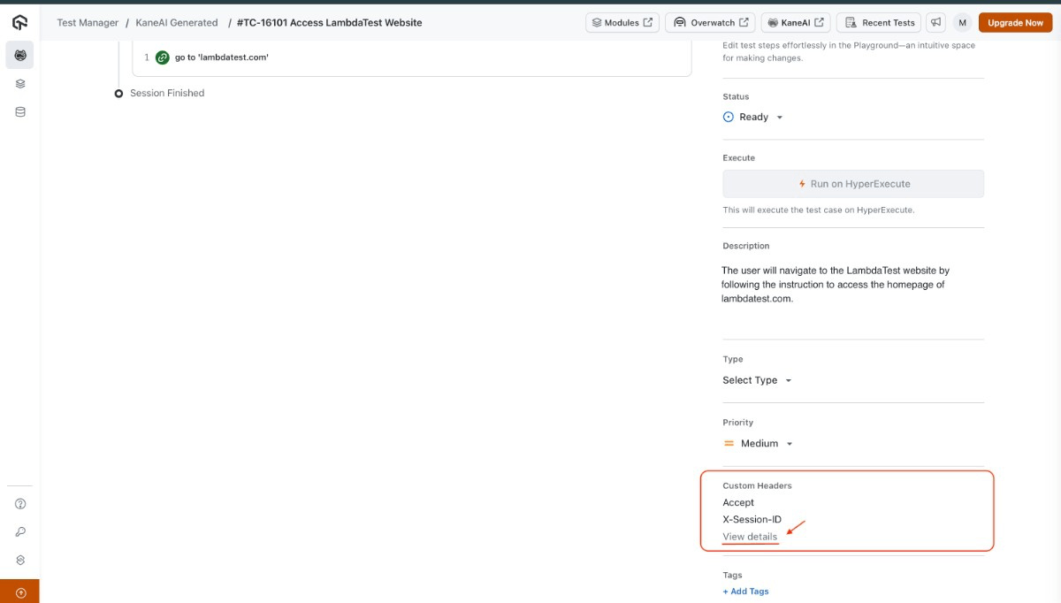The width and height of the screenshot is (1061, 603).
Task: Click the green link icon in step 1
Action: click(x=162, y=57)
